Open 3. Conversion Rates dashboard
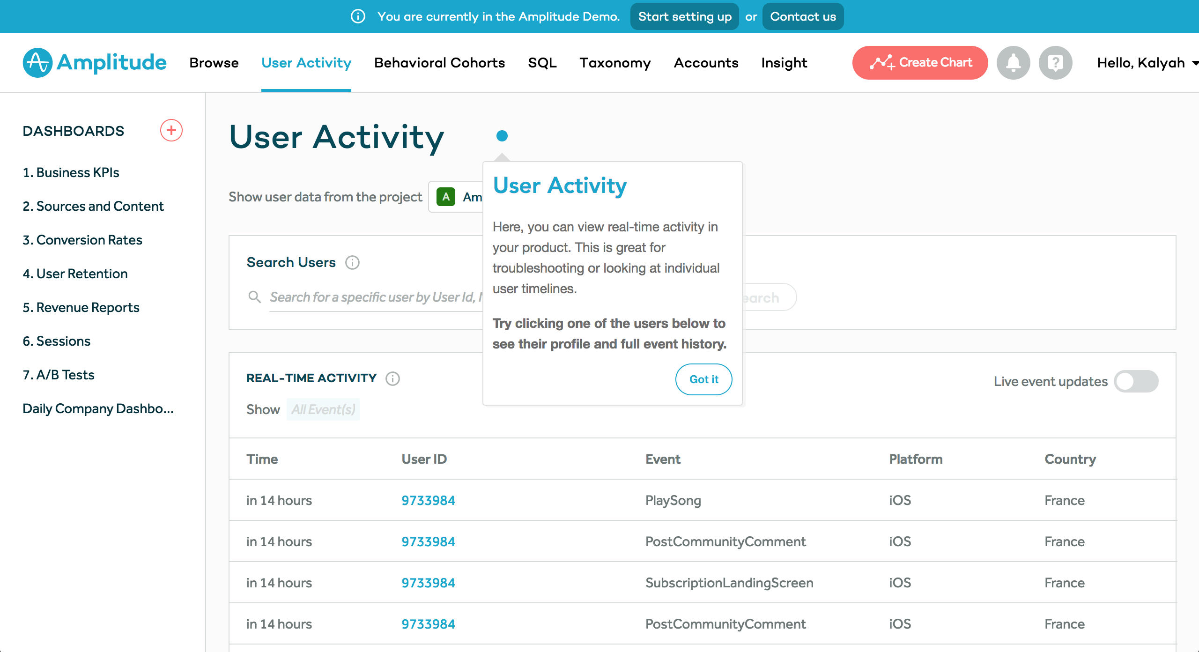Image resolution: width=1199 pixels, height=652 pixels. [82, 240]
